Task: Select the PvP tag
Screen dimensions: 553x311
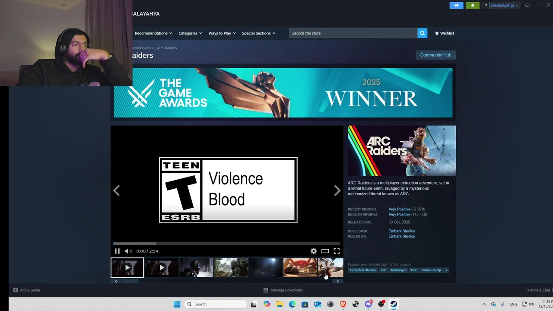Action: 383,270
